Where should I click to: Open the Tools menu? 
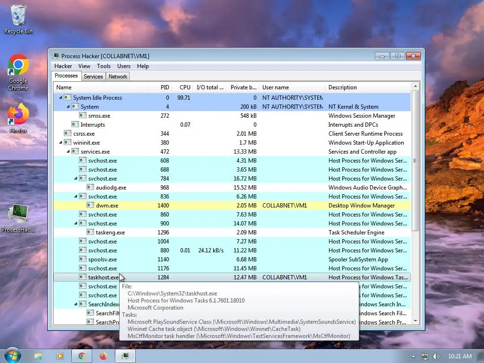tap(104, 66)
